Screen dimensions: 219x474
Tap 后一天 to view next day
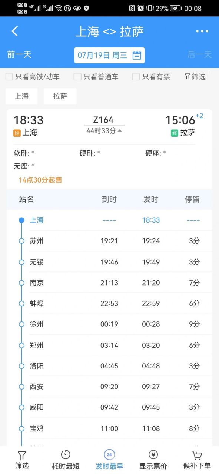199,54
